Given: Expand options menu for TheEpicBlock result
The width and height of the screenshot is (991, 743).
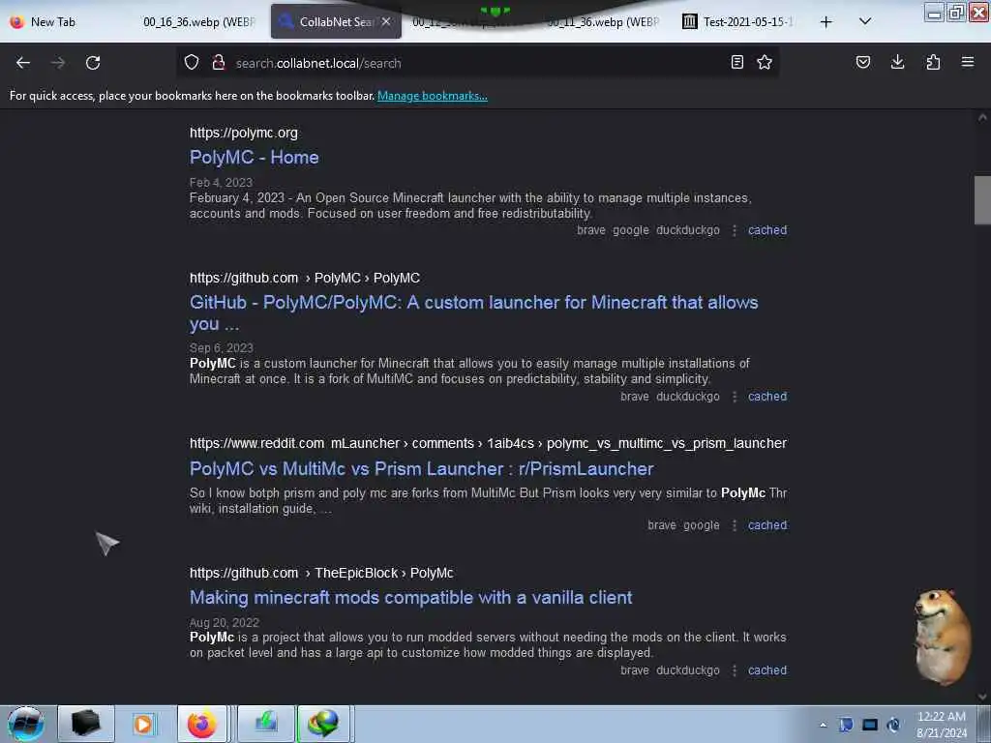Looking at the screenshot, I should pos(735,671).
